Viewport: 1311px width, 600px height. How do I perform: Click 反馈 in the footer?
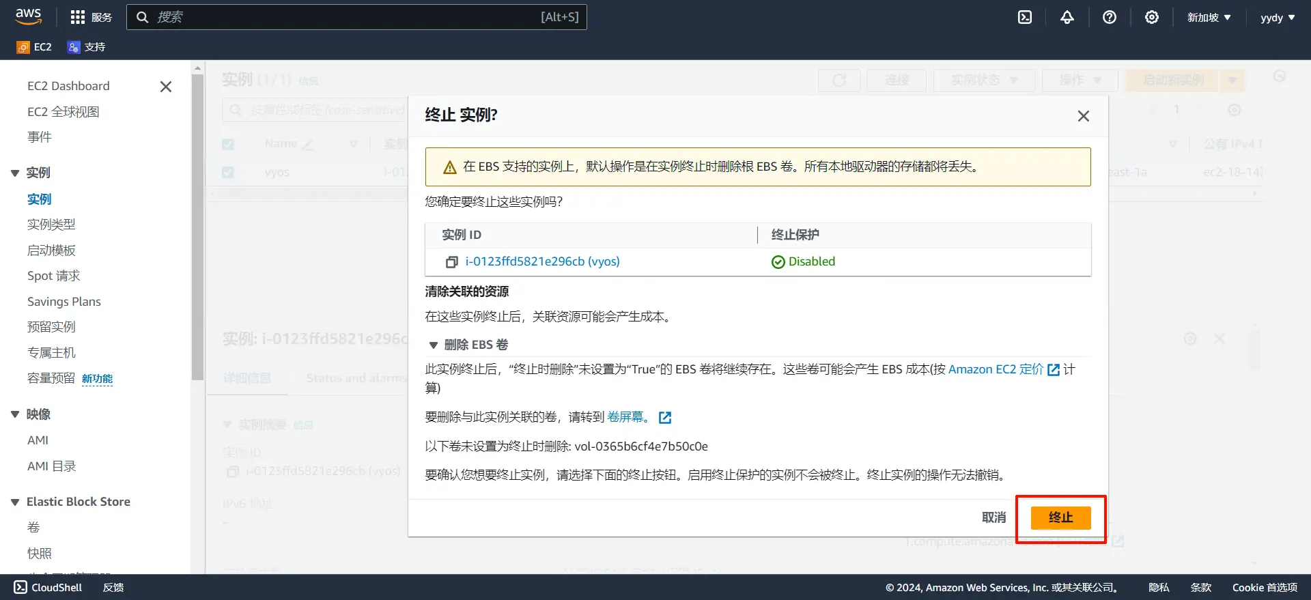coord(113,588)
